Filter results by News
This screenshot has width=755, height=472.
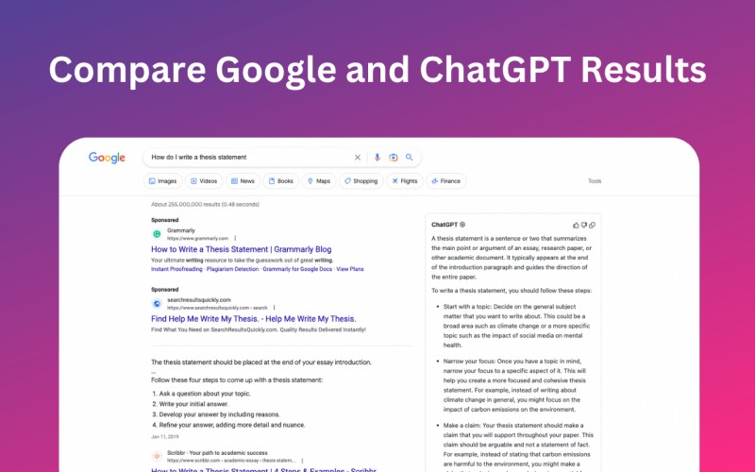[x=243, y=181]
